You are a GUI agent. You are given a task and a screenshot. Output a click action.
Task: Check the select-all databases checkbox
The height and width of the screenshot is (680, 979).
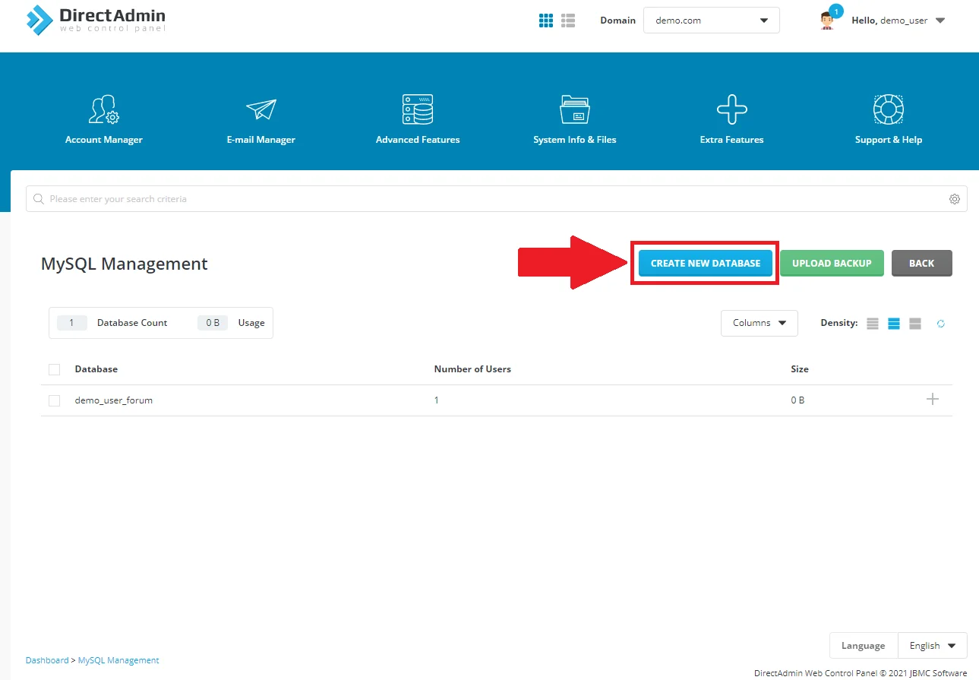tap(54, 369)
